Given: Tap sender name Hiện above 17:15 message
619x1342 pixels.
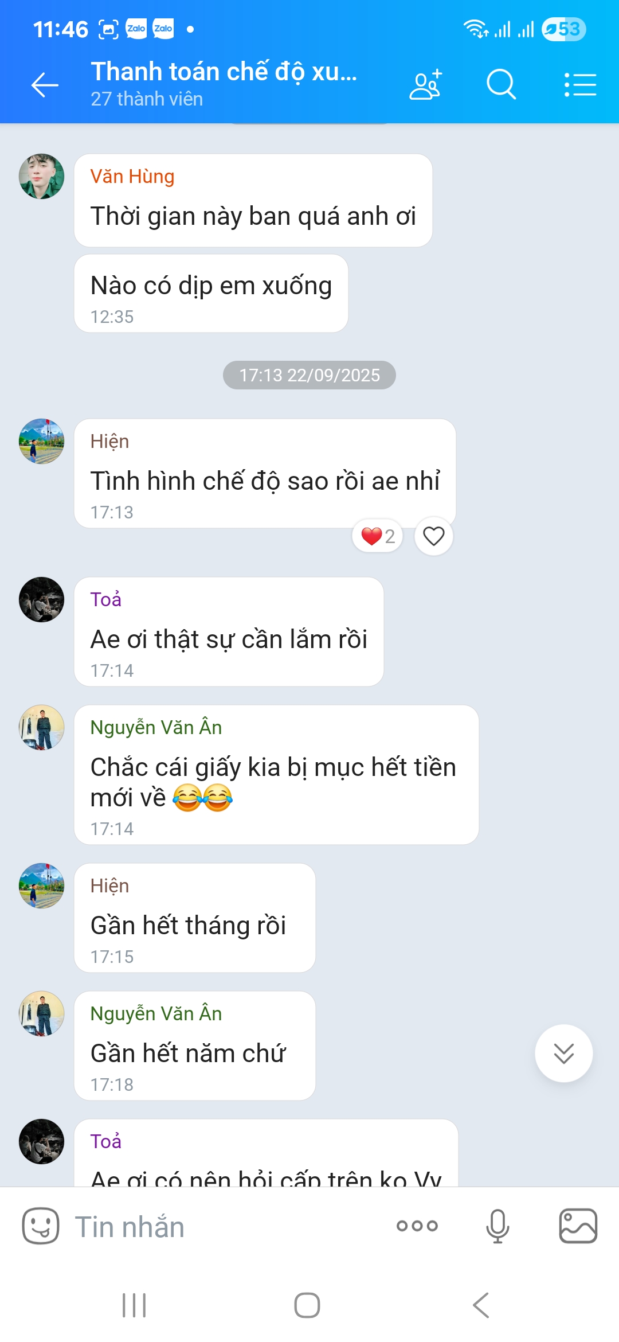Looking at the screenshot, I should click(x=109, y=886).
